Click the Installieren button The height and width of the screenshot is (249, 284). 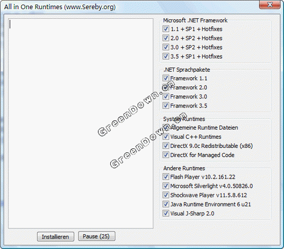[x=56, y=236]
